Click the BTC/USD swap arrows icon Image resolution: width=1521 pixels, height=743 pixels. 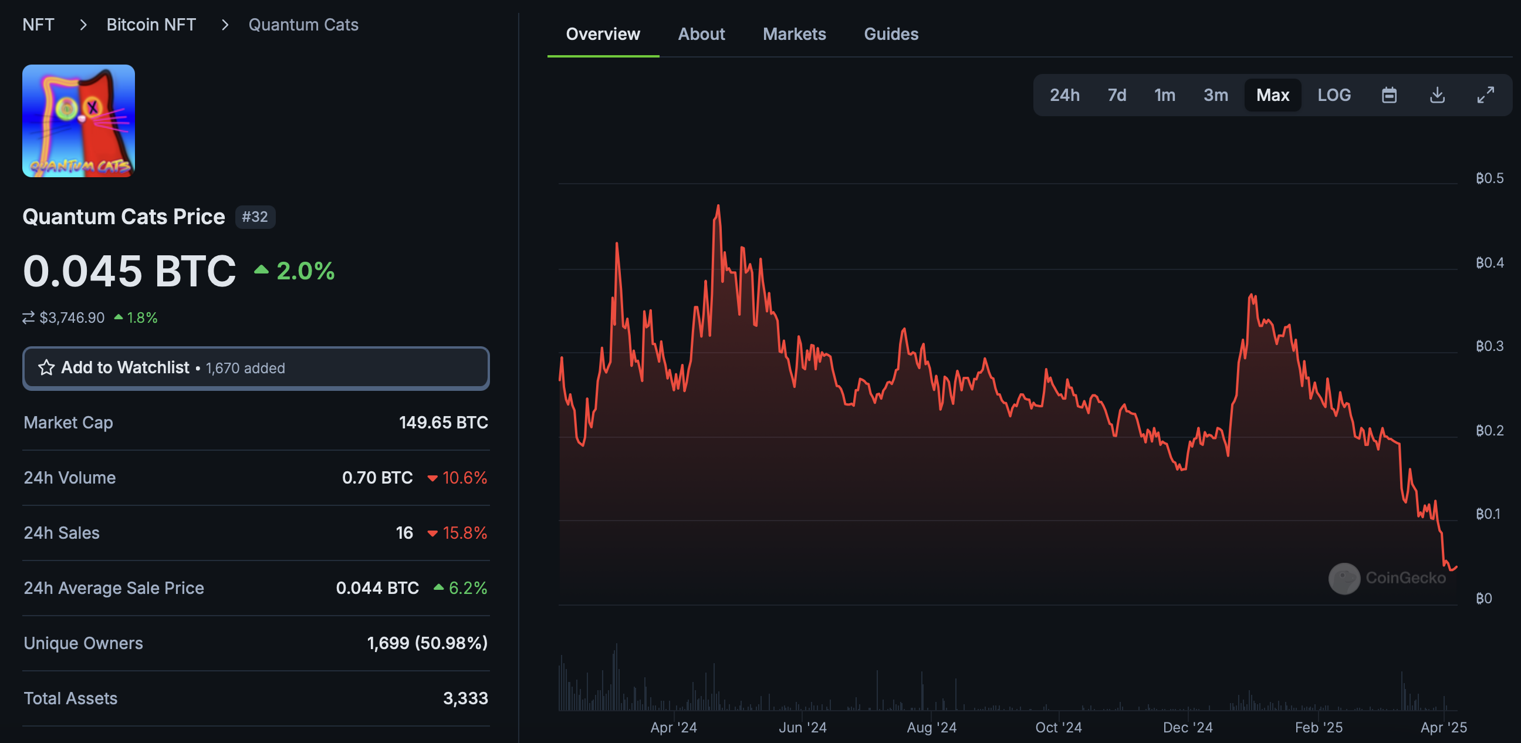[x=28, y=318]
